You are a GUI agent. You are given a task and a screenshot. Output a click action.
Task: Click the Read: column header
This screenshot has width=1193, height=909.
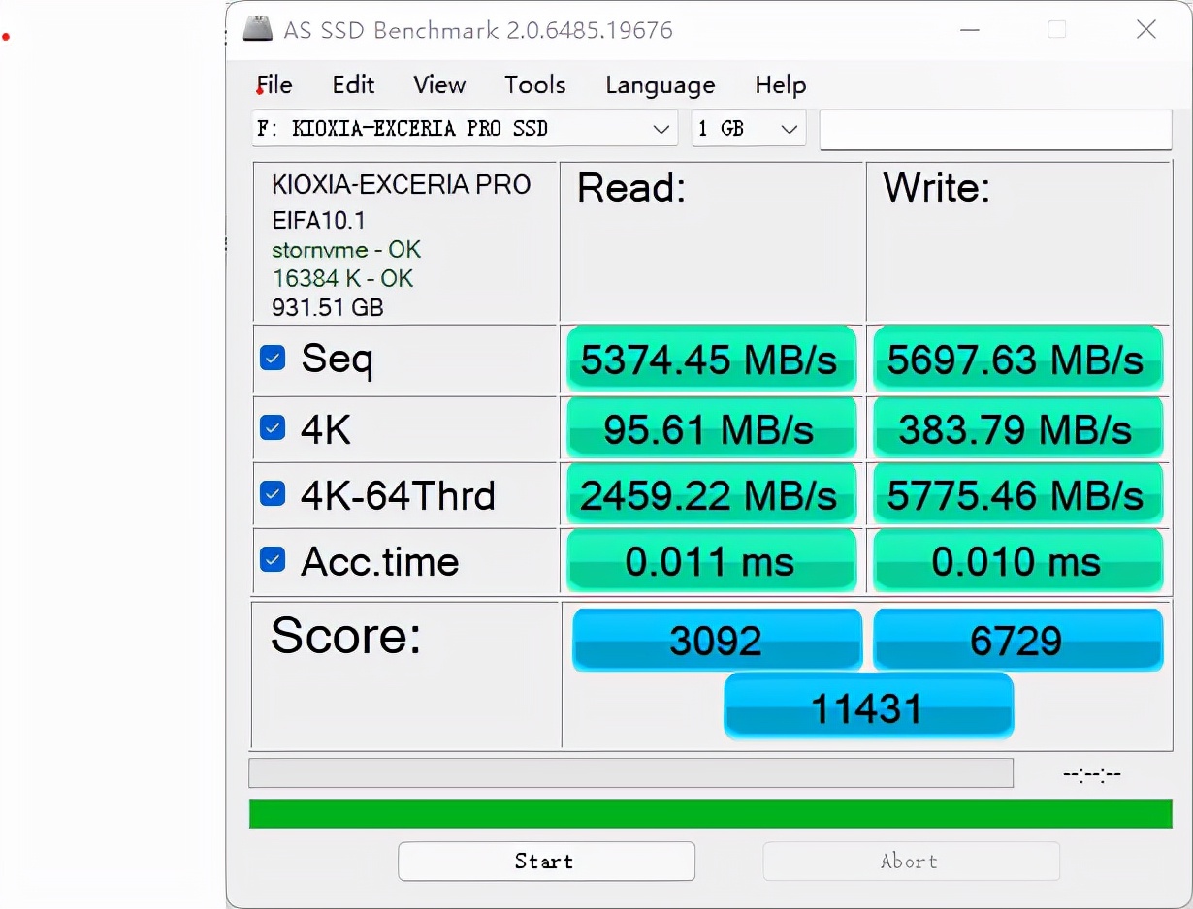tap(631, 188)
